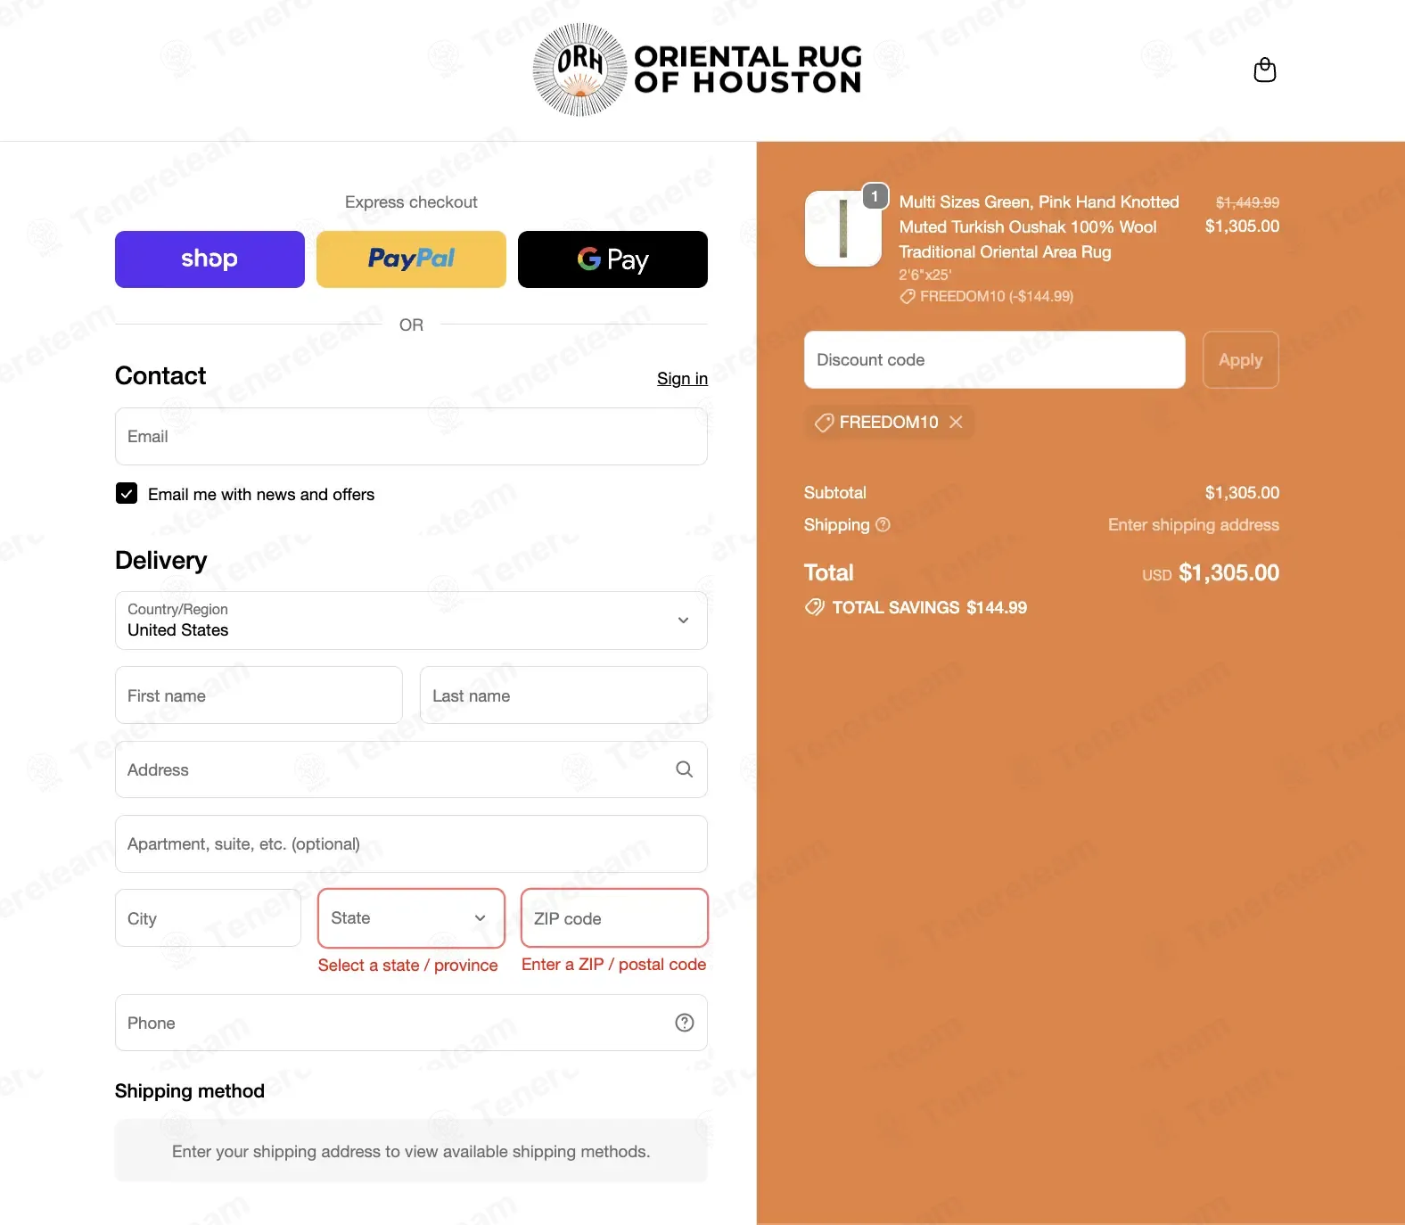Image resolution: width=1405 pixels, height=1225 pixels.
Task: Click the Email input field
Action: [x=411, y=437]
